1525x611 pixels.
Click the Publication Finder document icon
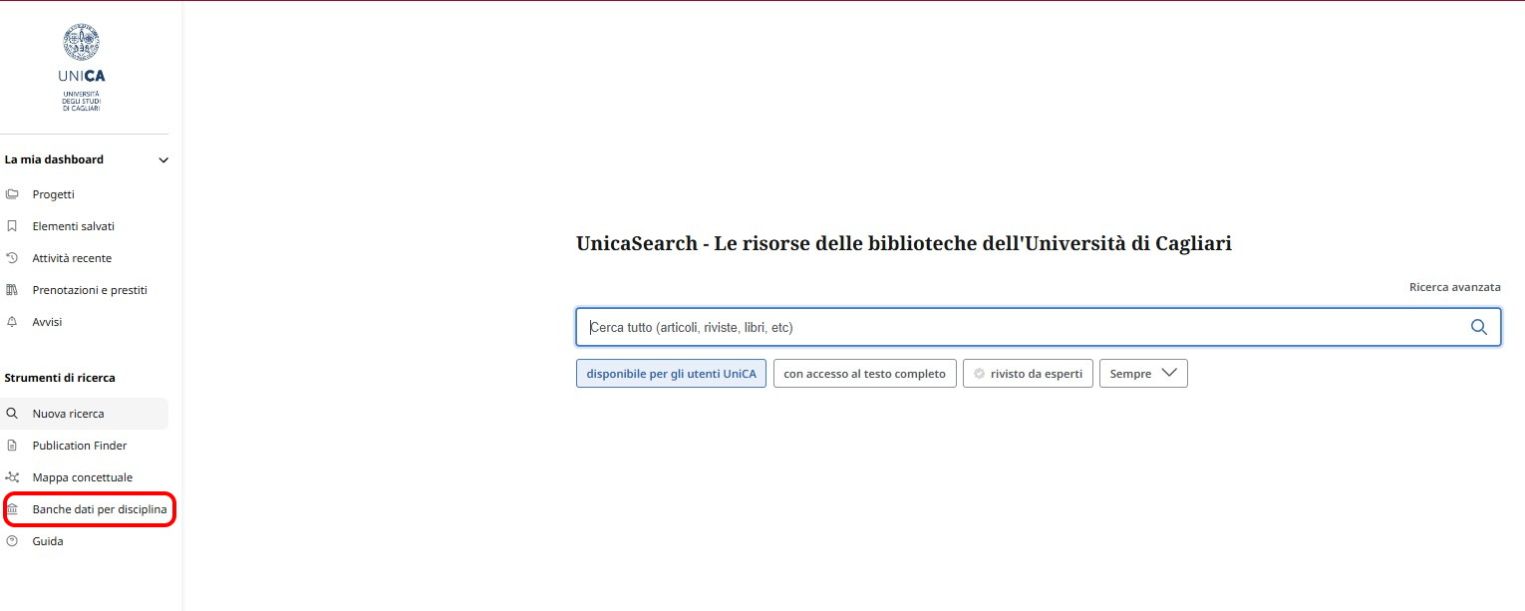[x=12, y=446]
